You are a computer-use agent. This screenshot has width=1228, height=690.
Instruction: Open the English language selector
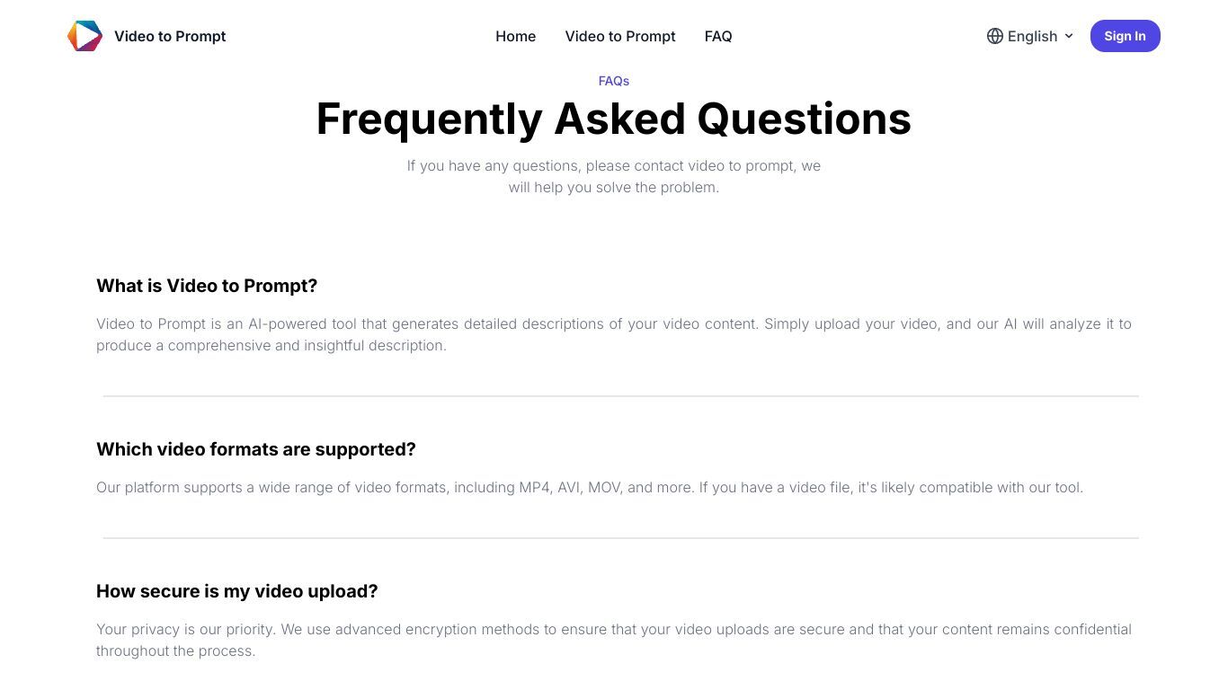1030,36
